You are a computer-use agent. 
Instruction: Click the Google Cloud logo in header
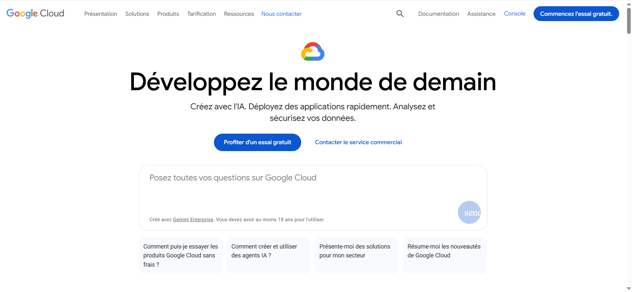pyautogui.click(x=35, y=13)
